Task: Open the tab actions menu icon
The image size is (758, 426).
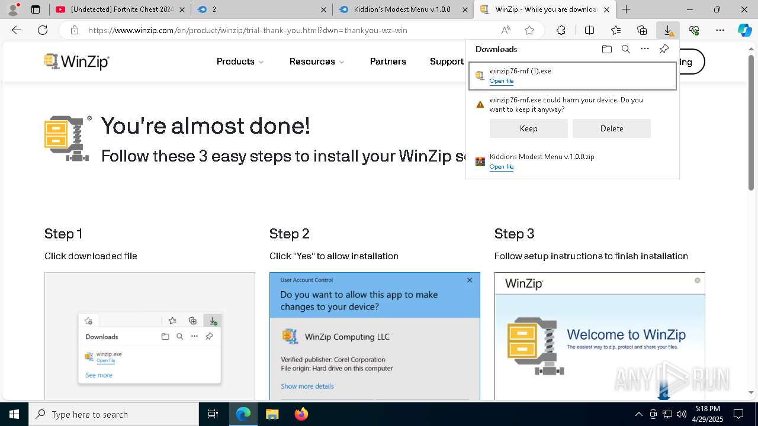Action: pos(36,9)
